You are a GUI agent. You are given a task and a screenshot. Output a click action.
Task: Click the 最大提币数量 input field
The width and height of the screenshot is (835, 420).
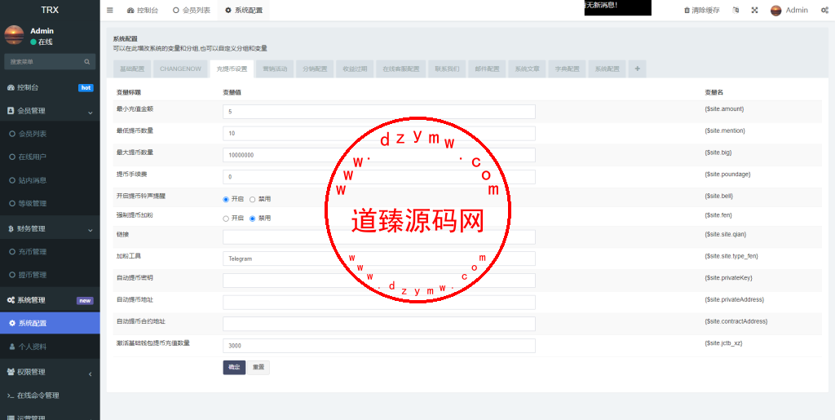[379, 155]
